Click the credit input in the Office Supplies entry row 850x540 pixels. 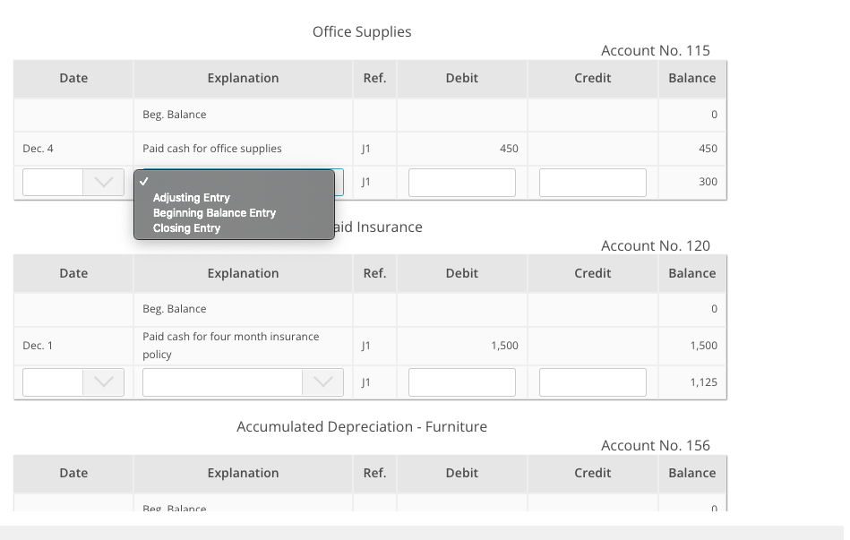tap(593, 183)
